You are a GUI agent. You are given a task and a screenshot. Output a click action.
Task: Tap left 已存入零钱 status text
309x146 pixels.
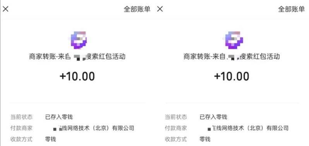pyautogui.click(x=59, y=117)
